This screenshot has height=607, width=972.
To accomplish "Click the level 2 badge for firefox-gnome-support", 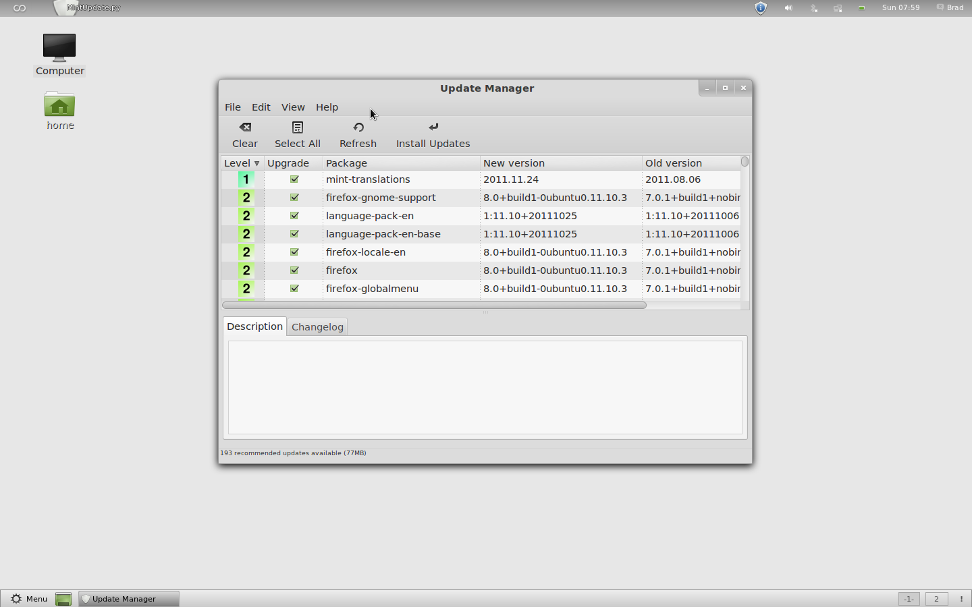I will click(246, 198).
